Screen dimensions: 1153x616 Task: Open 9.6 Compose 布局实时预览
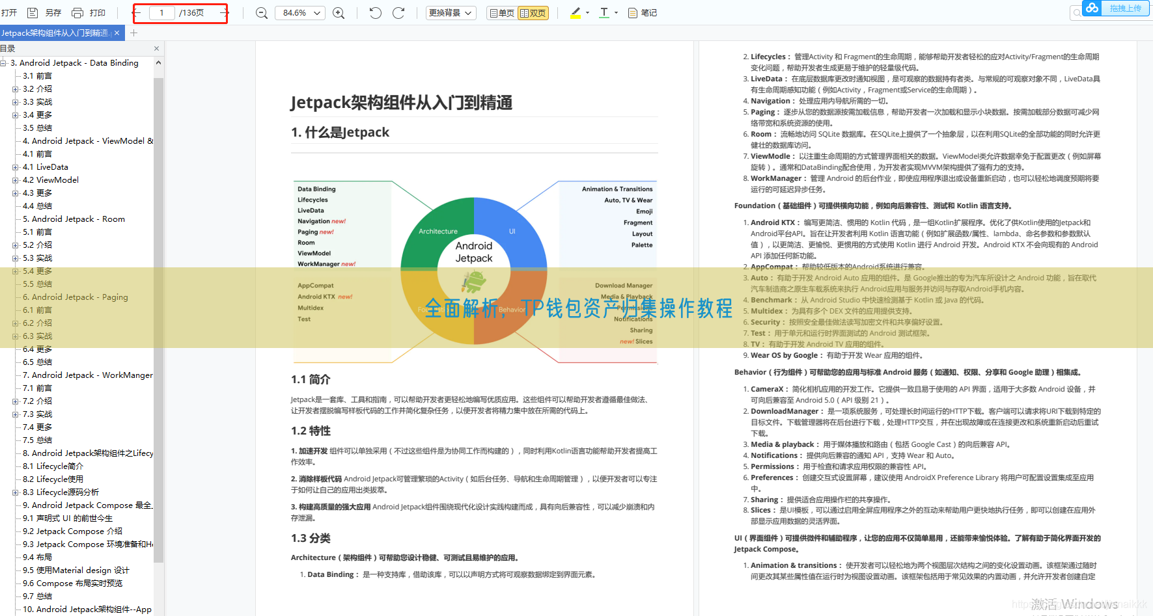(x=72, y=583)
